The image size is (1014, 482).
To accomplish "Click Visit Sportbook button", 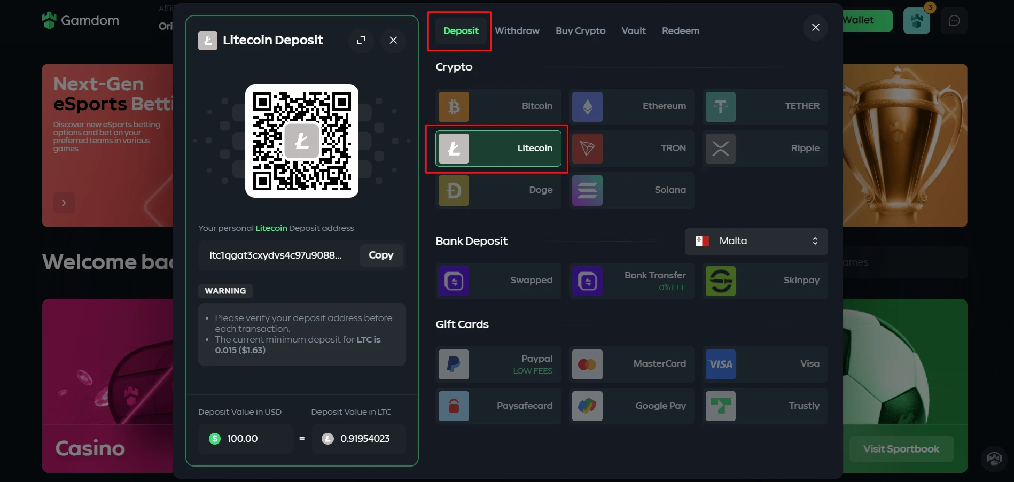I will click(x=901, y=449).
